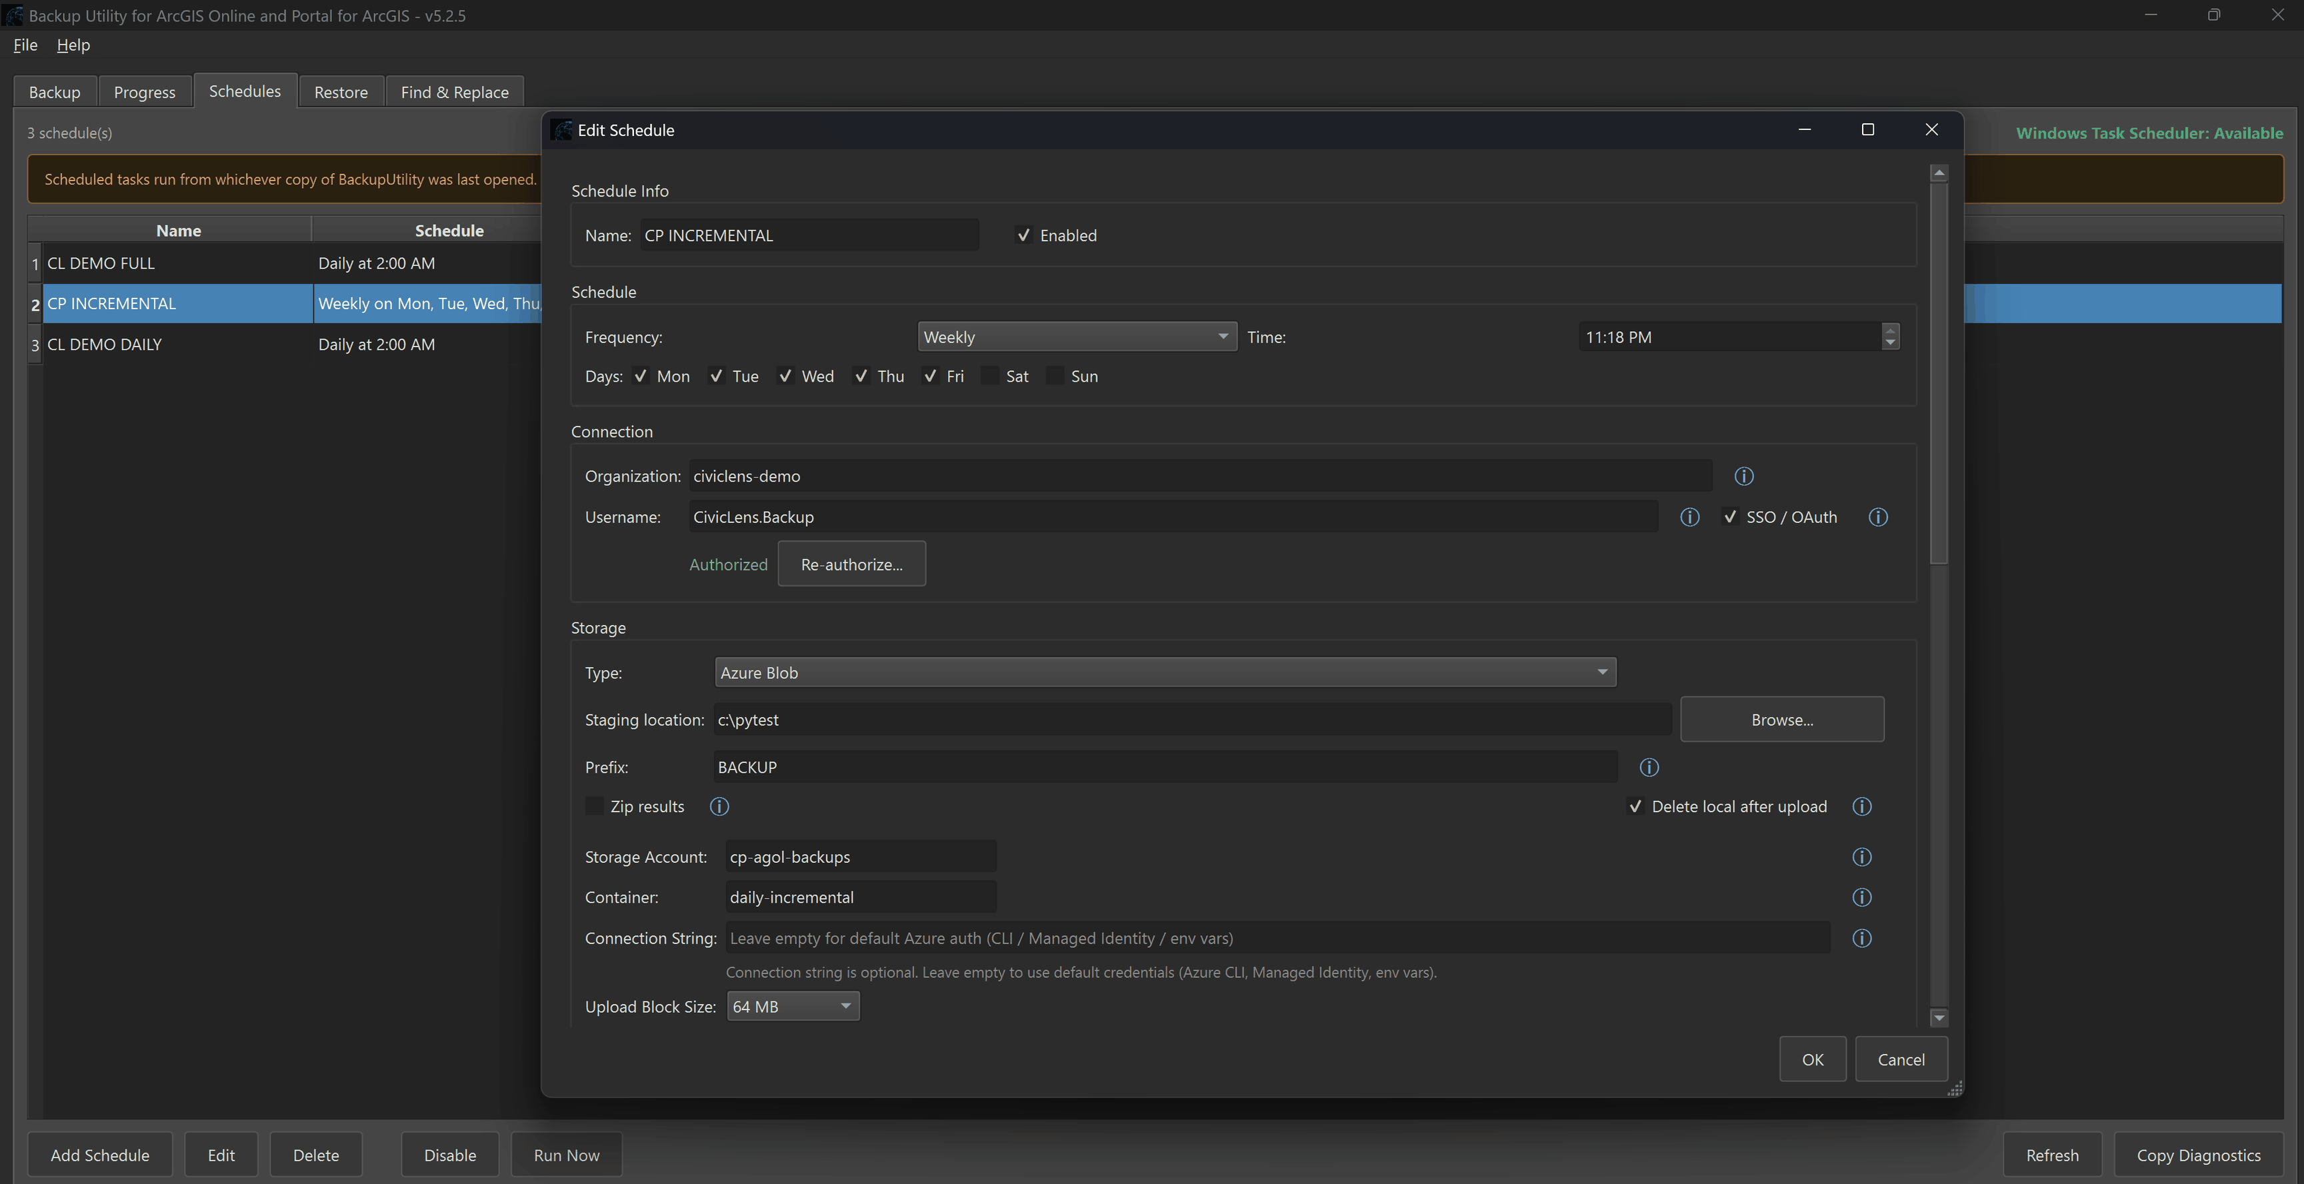Uncheck the Tue day checkbox

pyautogui.click(x=715, y=376)
